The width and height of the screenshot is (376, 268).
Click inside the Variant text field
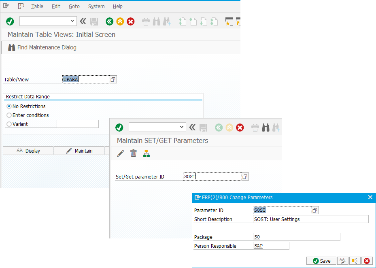click(78, 124)
